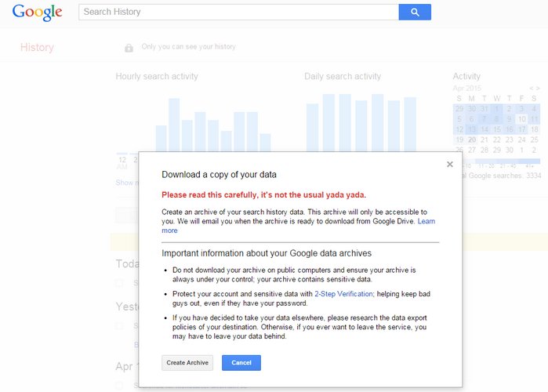The image size is (548, 392).
Task: Select day 20 in the Activity calendar
Action: tap(472, 140)
